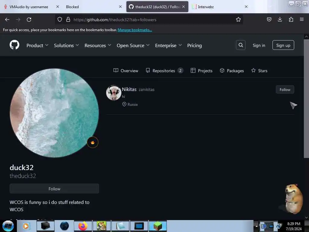Open the GitHub search magnifier button
The width and height of the screenshot is (309, 232).
[241, 45]
